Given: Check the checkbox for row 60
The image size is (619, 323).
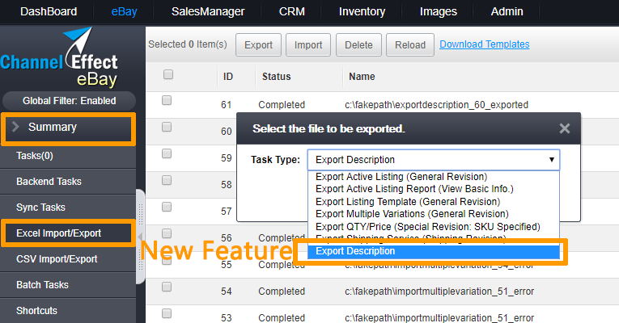Looking at the screenshot, I should tap(167, 127).
